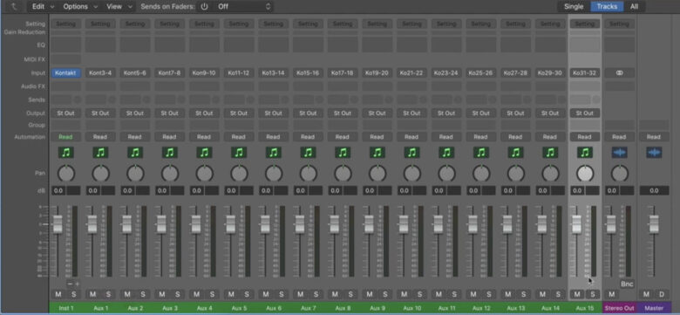Click the Aux 8 channel music note icon

343,153
